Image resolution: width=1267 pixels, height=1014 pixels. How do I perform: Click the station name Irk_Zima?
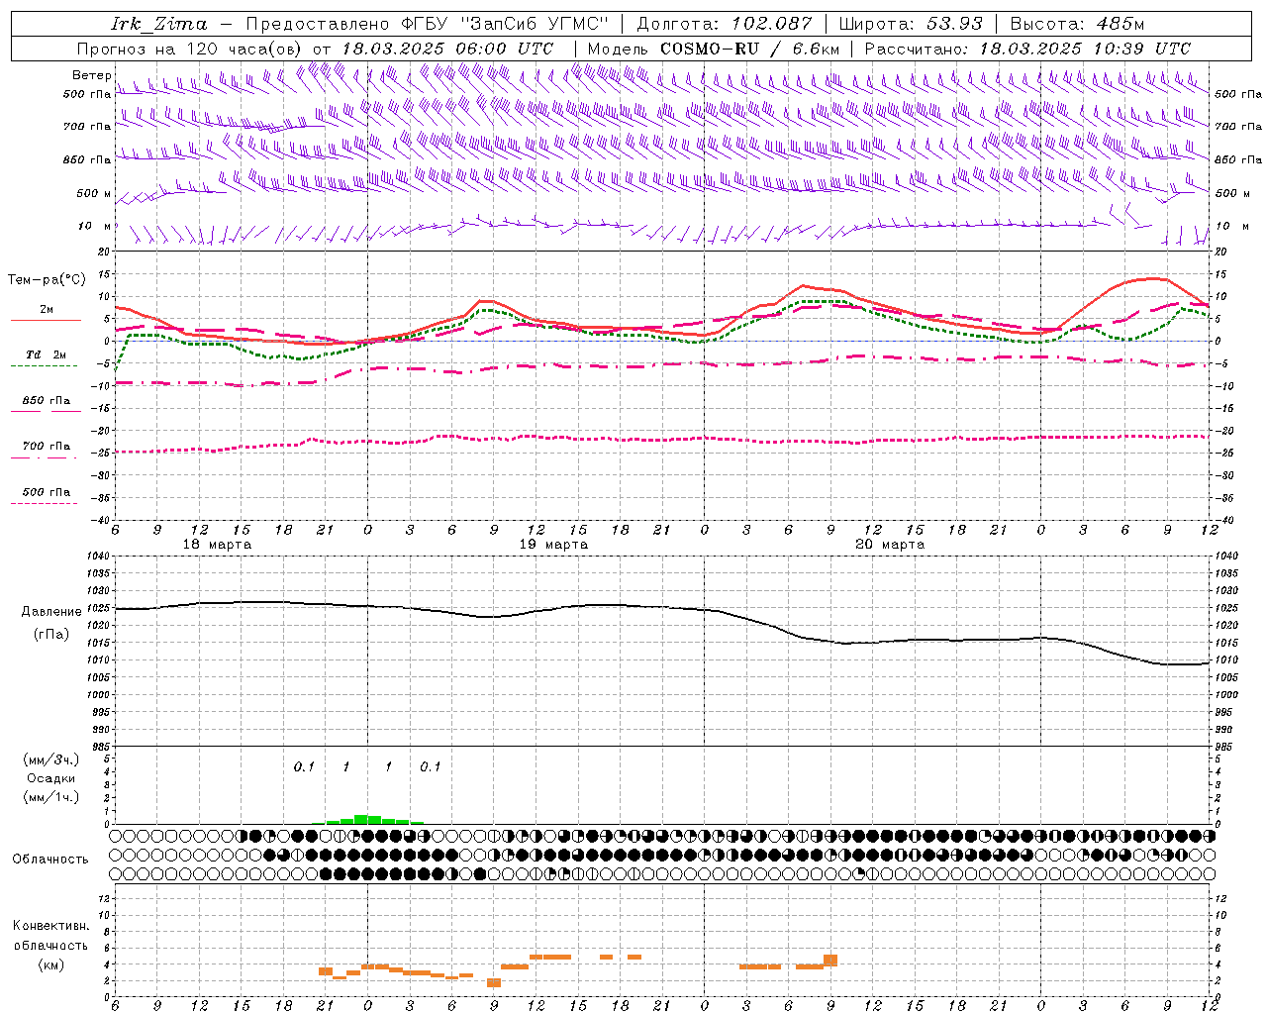click(159, 24)
